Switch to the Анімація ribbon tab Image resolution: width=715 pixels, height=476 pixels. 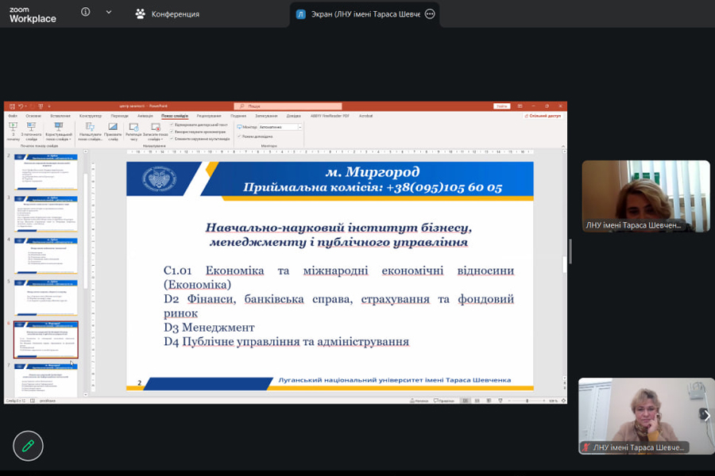[145, 116]
